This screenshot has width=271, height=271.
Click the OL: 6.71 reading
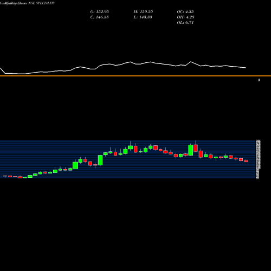pyautogui.click(x=185, y=22)
